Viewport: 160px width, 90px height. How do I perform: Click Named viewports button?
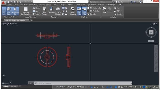pyautogui.click(x=37, y=8)
